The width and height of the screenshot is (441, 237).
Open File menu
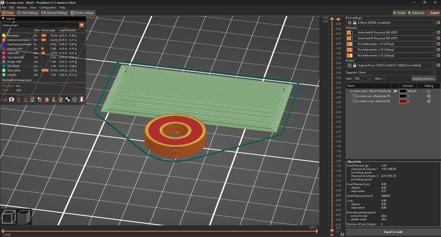[4, 7]
